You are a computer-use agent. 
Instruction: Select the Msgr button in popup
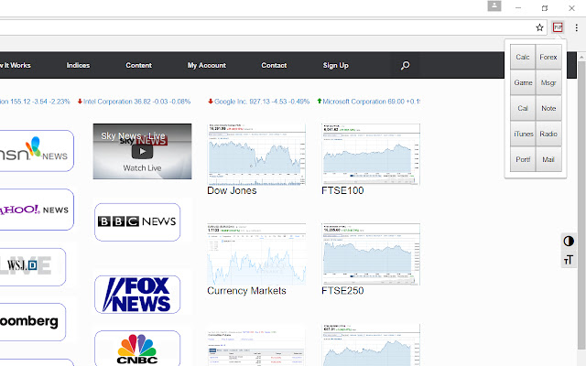tap(548, 82)
